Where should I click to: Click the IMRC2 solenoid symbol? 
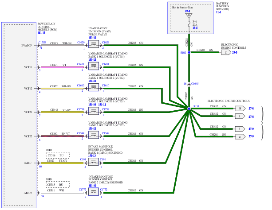94,192
